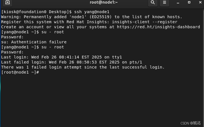Viewport: 204px width, 127px height.
Task: Click the 'insights-client --register' text
Action: point(145,22)
